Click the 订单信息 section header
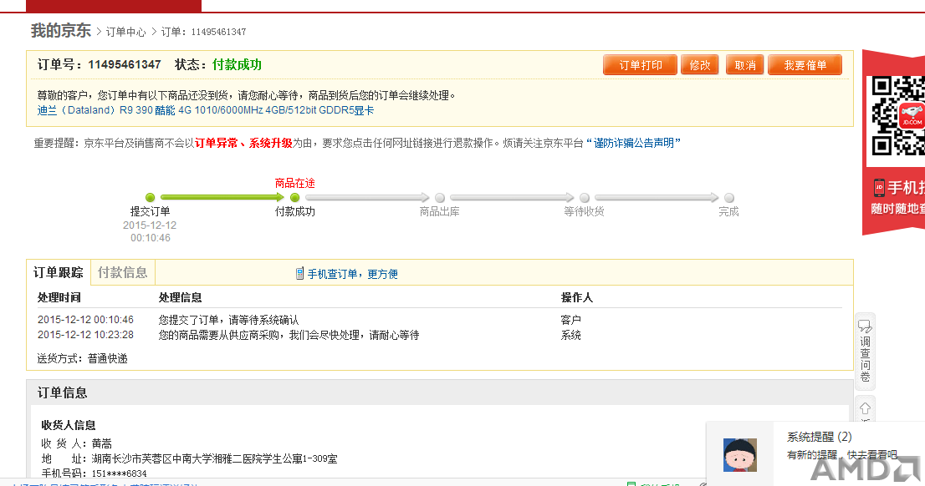The width and height of the screenshot is (925, 486). [63, 392]
